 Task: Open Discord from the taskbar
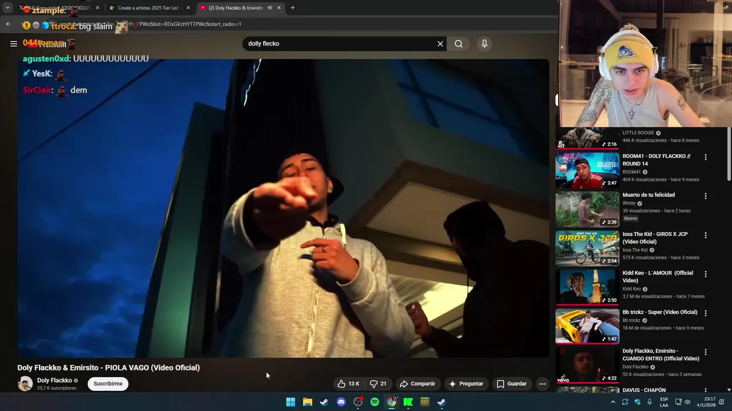[x=341, y=402]
